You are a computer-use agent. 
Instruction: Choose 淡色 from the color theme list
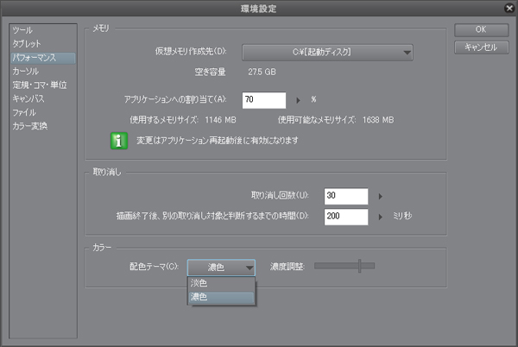[199, 283]
